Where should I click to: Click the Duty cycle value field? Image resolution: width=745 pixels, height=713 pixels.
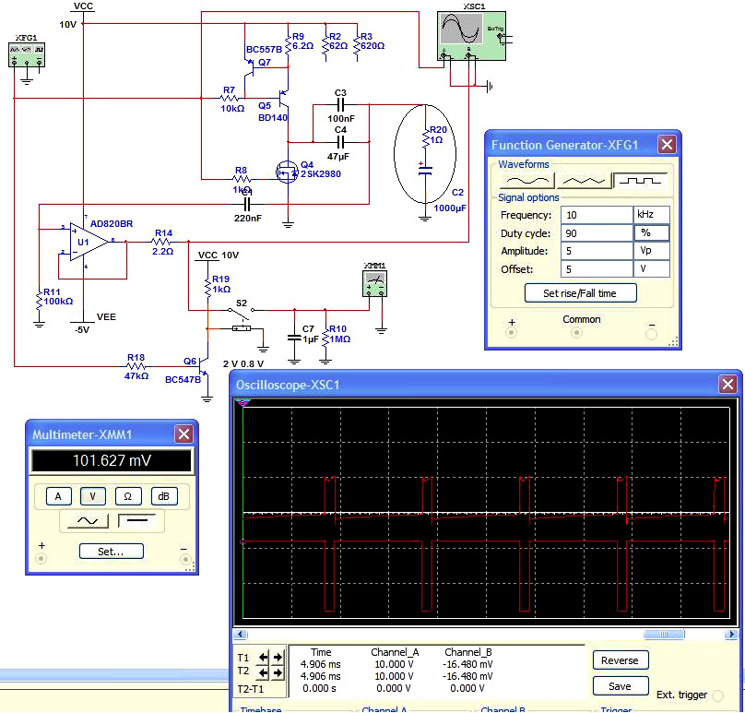coord(595,232)
